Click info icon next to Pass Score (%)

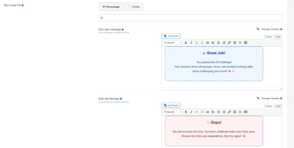tap(23, 6)
